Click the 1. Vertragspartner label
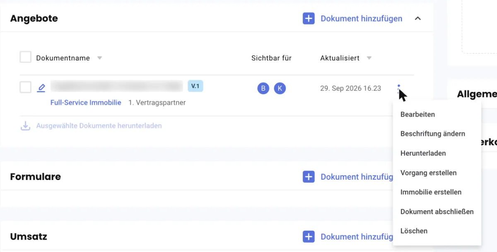Screen dimensions: 497x252 157,103
